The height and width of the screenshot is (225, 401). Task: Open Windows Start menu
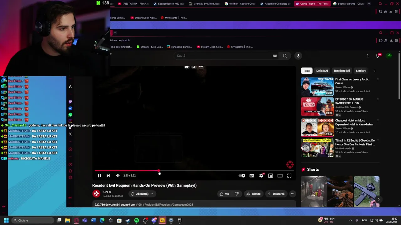(x=6, y=220)
